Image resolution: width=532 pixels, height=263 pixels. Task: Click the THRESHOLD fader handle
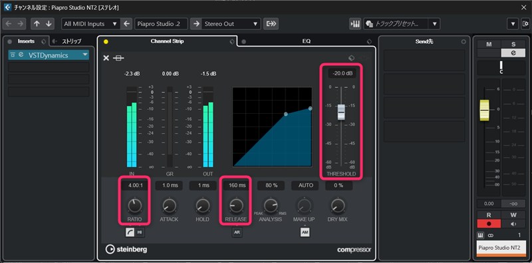tap(341, 112)
